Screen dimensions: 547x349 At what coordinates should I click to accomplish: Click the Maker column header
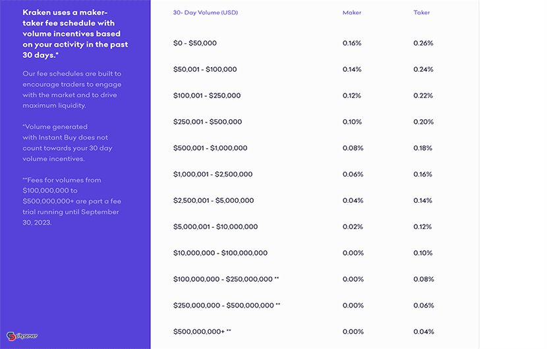point(352,13)
